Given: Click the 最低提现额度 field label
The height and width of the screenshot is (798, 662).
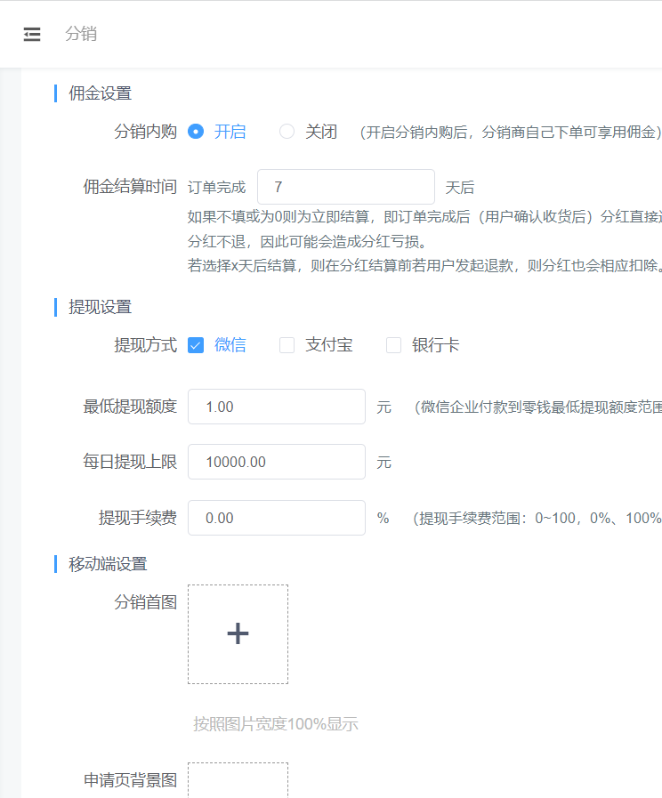Looking at the screenshot, I should pyautogui.click(x=130, y=407).
